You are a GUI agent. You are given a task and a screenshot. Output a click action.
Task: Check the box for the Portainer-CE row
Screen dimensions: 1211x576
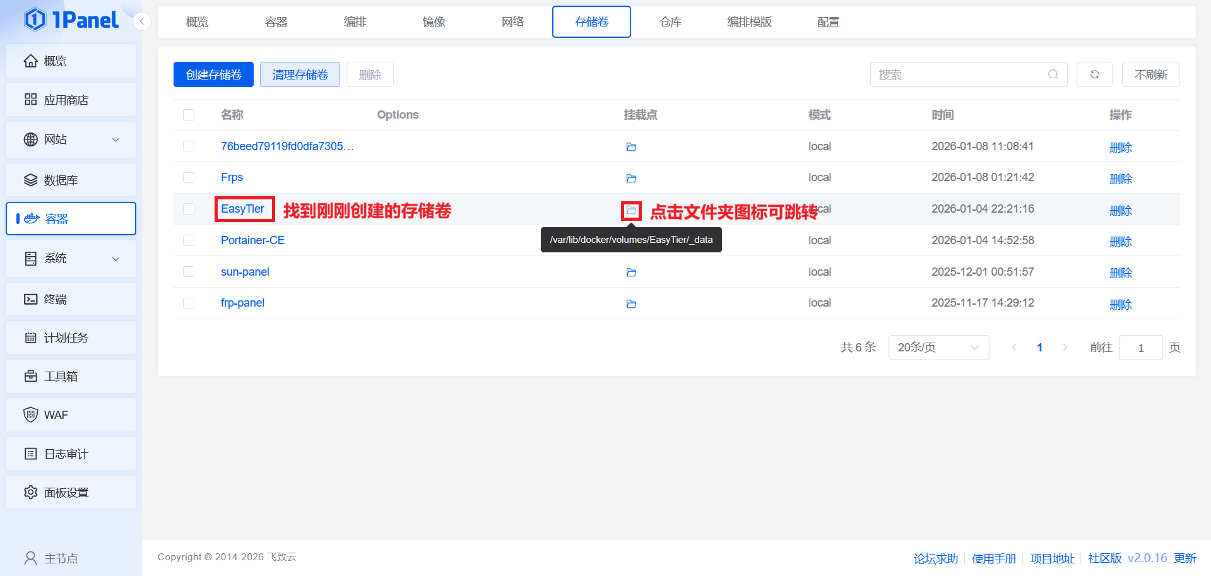(x=189, y=240)
